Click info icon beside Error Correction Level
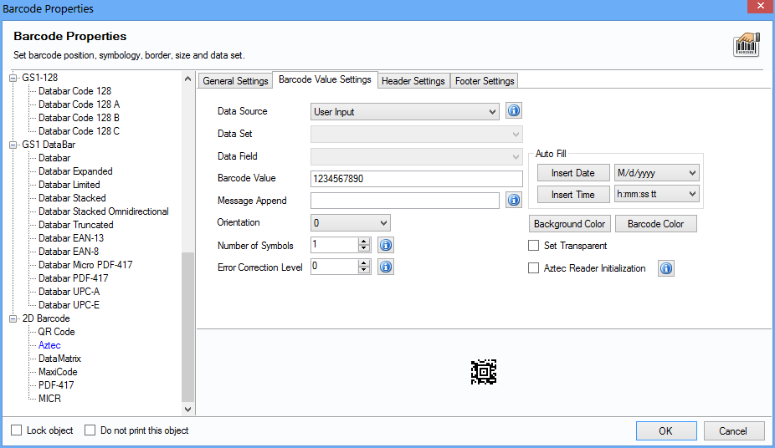 click(x=386, y=267)
